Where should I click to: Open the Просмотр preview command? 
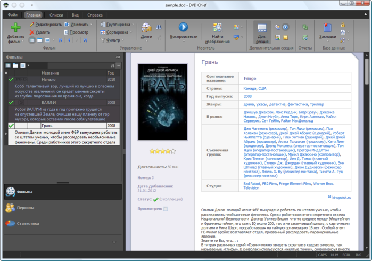point(77,32)
